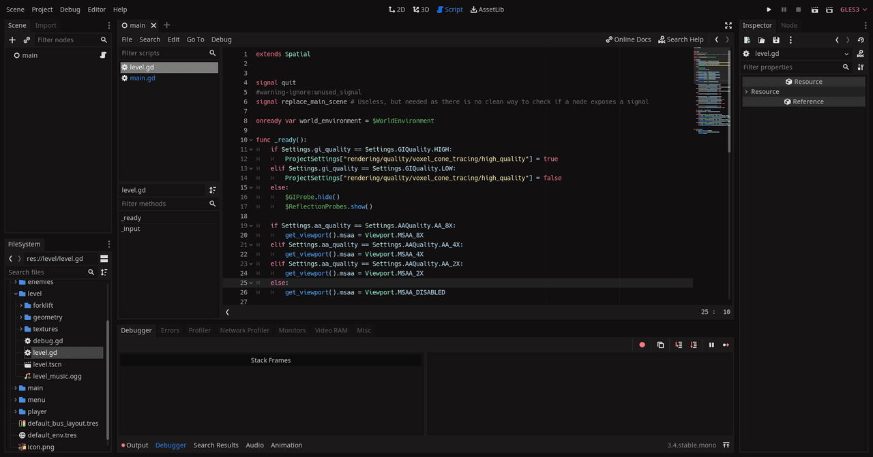
Task: Switch to the Video RAM tab
Action: click(x=331, y=330)
